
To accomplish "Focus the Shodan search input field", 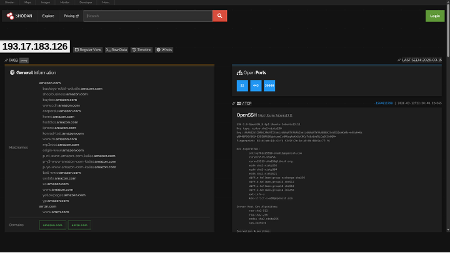I will click(x=149, y=16).
